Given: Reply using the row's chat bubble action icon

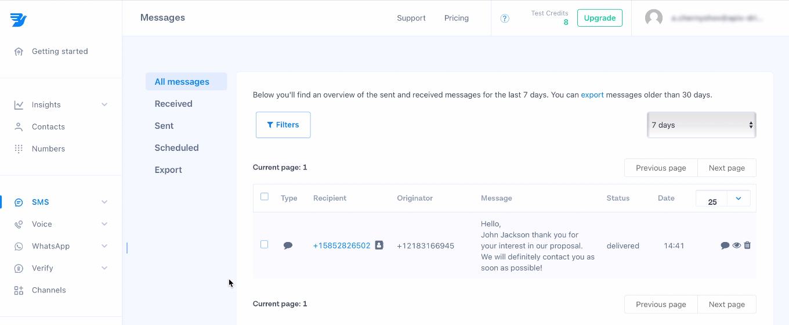Looking at the screenshot, I should [x=725, y=245].
